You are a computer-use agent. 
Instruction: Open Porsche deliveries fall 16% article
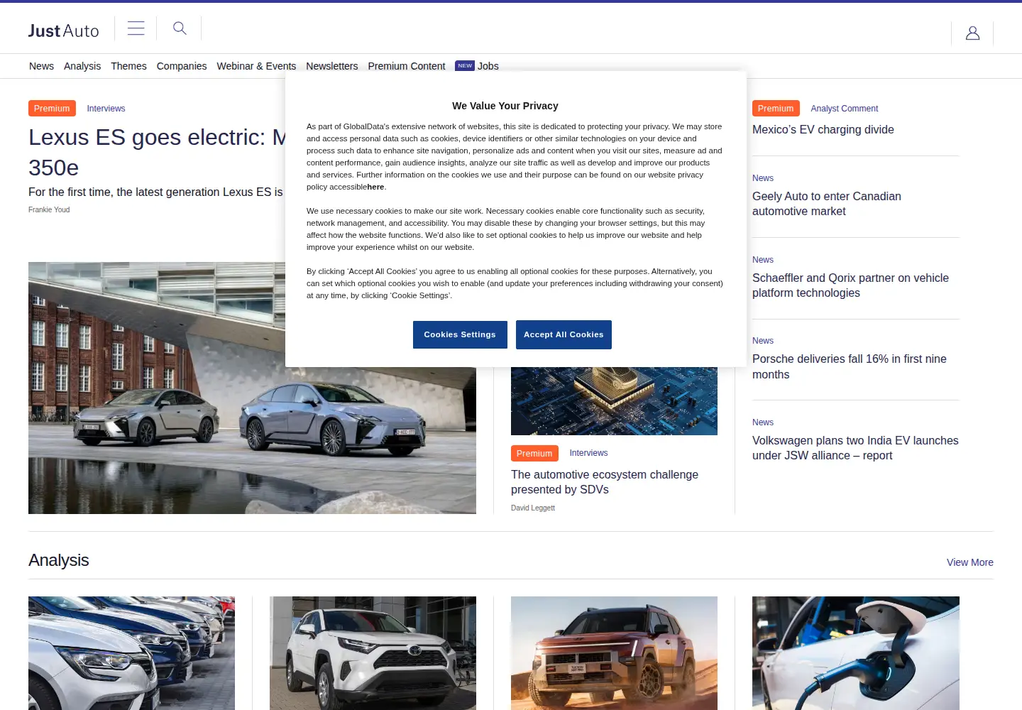pos(850,366)
